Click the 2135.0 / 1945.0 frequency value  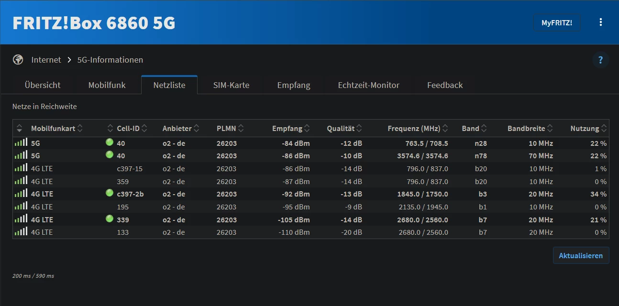click(423, 207)
